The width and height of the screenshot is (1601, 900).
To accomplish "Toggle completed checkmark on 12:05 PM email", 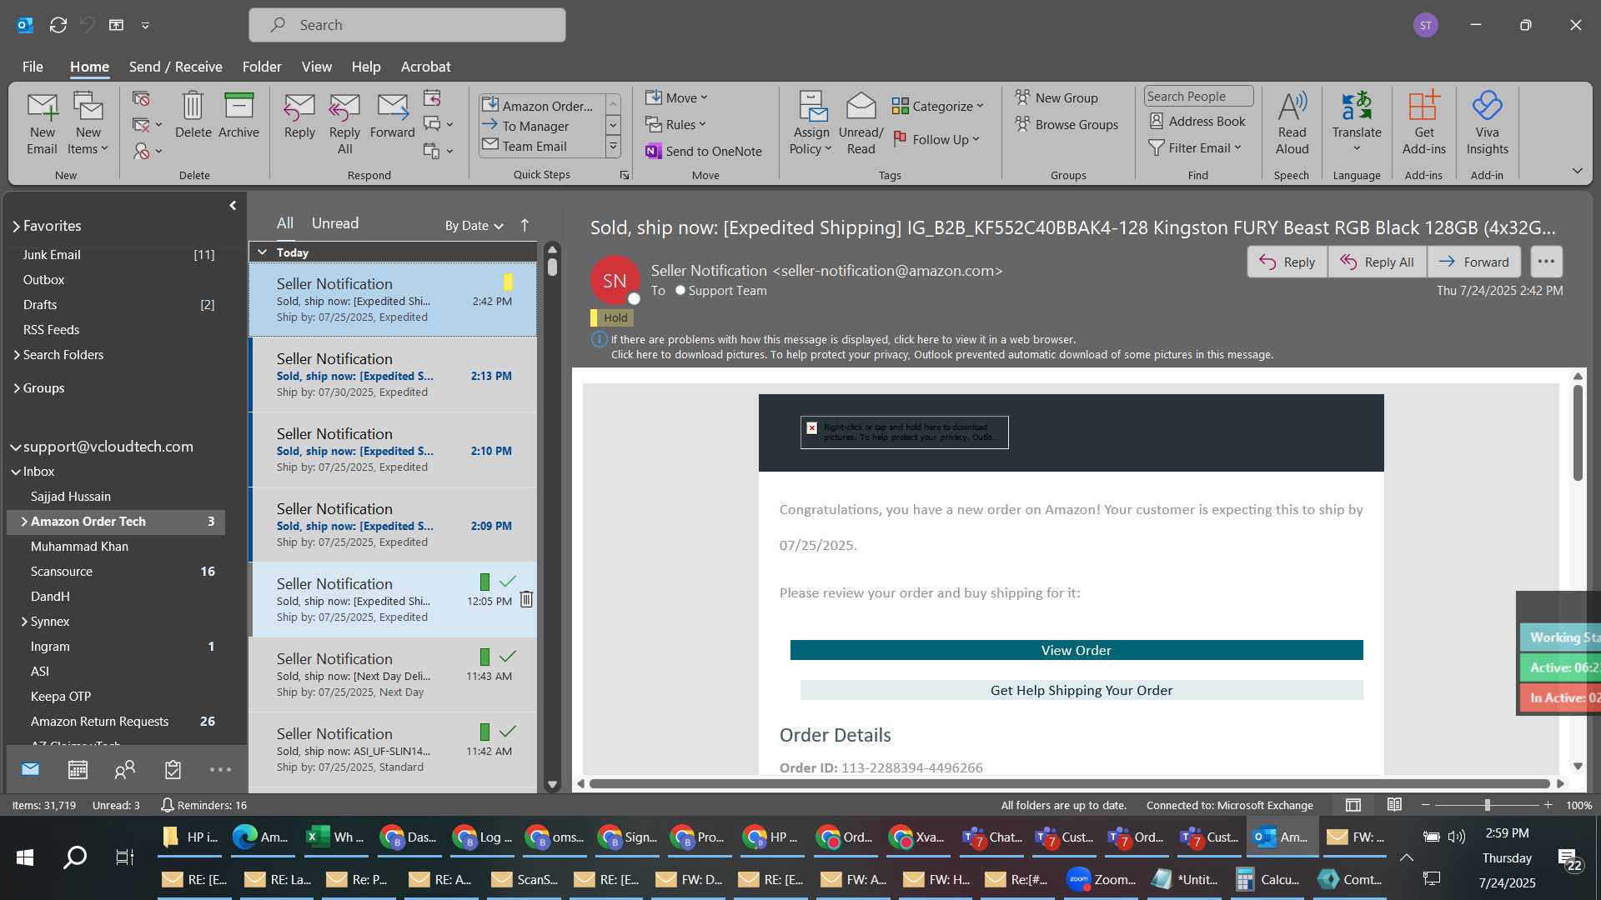I will pyautogui.click(x=508, y=582).
